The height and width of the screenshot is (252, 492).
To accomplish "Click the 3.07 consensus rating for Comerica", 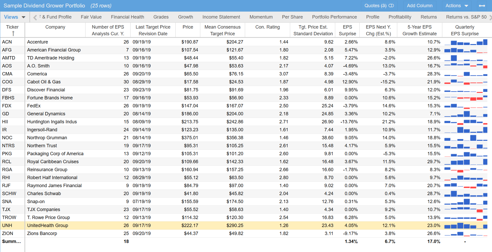I will pos(284,74).
